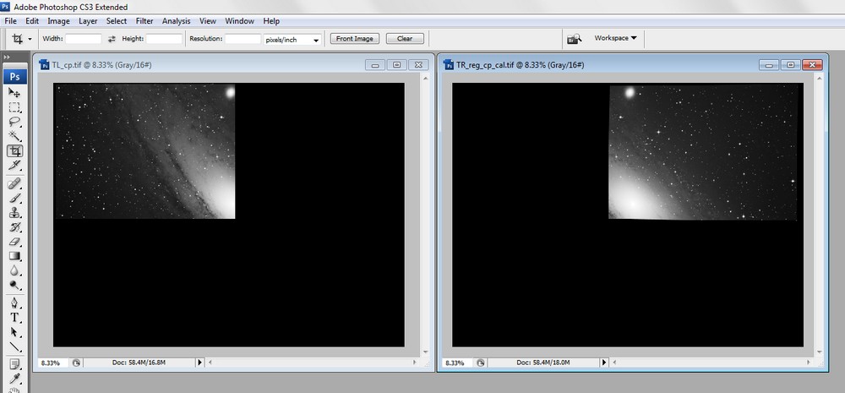Select the Move tool

(14, 92)
